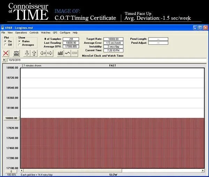Viewport: 209px width, 177px height.
Task: Click the Last Reading value field
Action: 71,43
